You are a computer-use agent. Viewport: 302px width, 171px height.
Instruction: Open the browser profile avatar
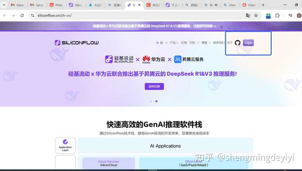click(299, 16)
